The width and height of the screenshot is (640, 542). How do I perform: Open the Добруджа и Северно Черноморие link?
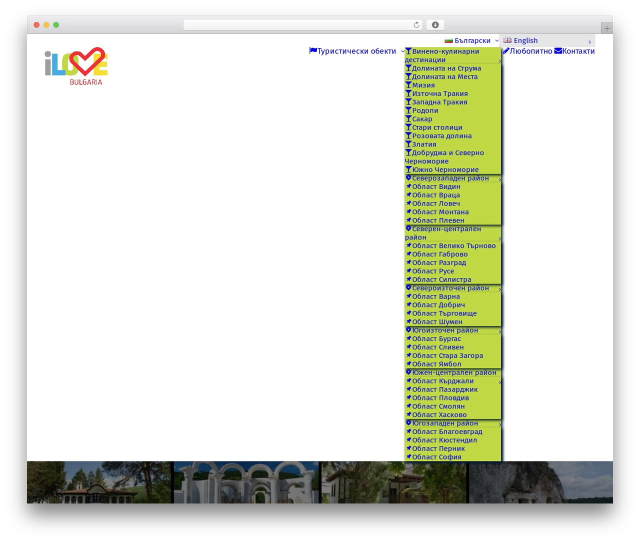click(x=444, y=156)
